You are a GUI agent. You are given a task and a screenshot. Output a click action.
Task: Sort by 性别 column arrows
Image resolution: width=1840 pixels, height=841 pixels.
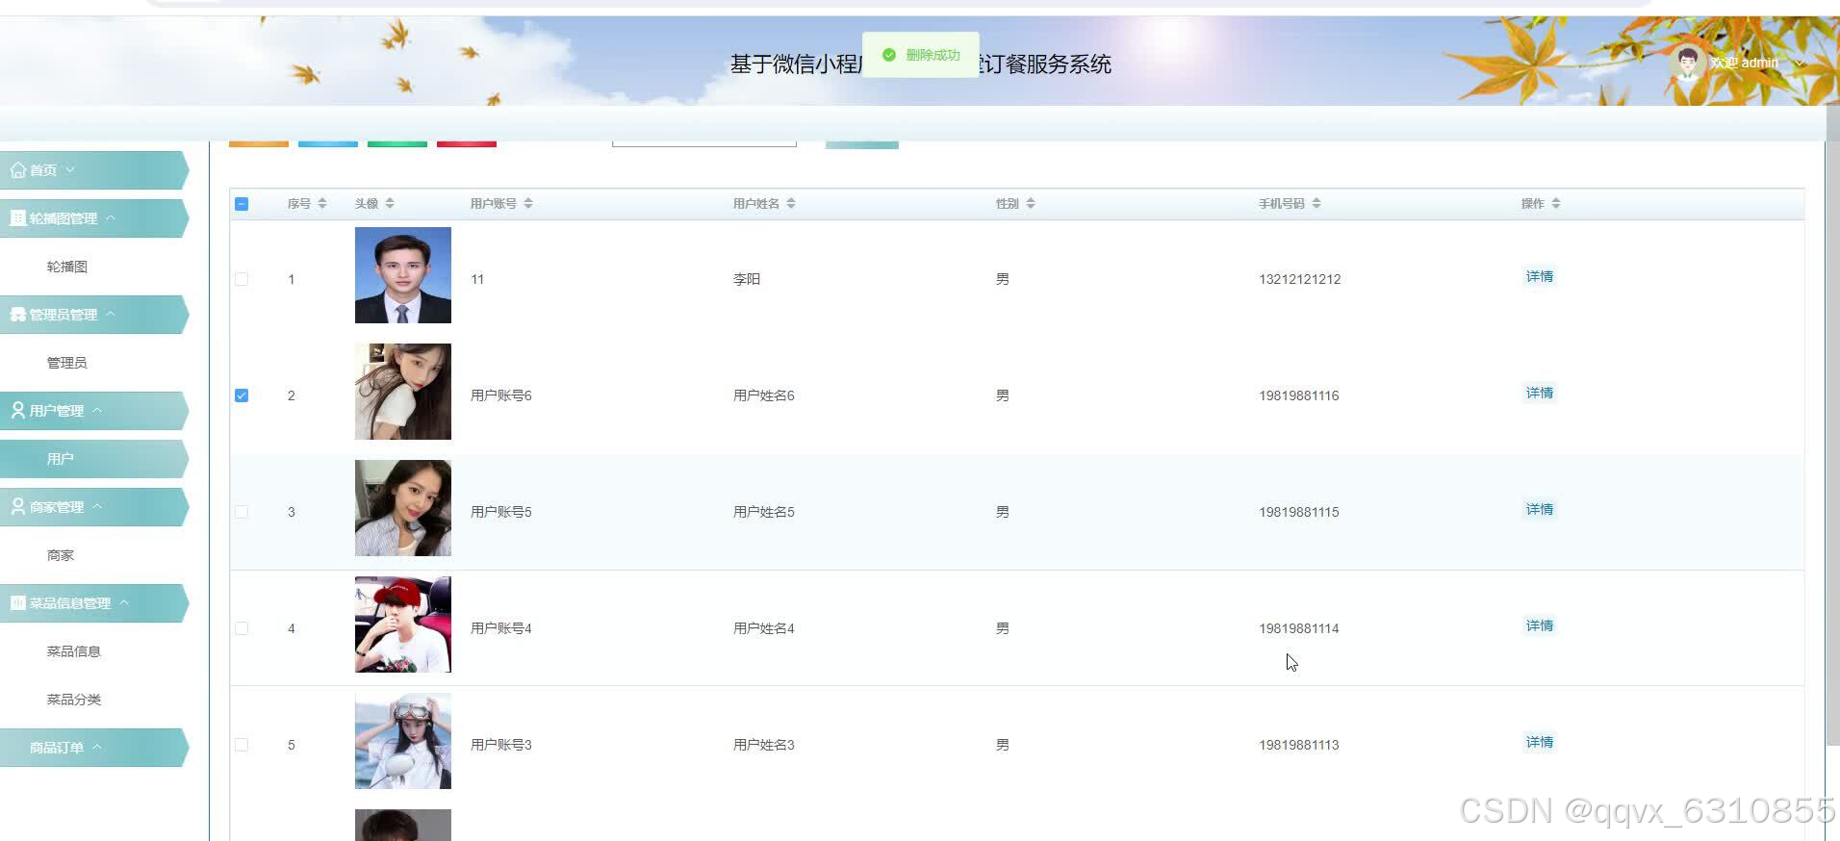click(1031, 203)
